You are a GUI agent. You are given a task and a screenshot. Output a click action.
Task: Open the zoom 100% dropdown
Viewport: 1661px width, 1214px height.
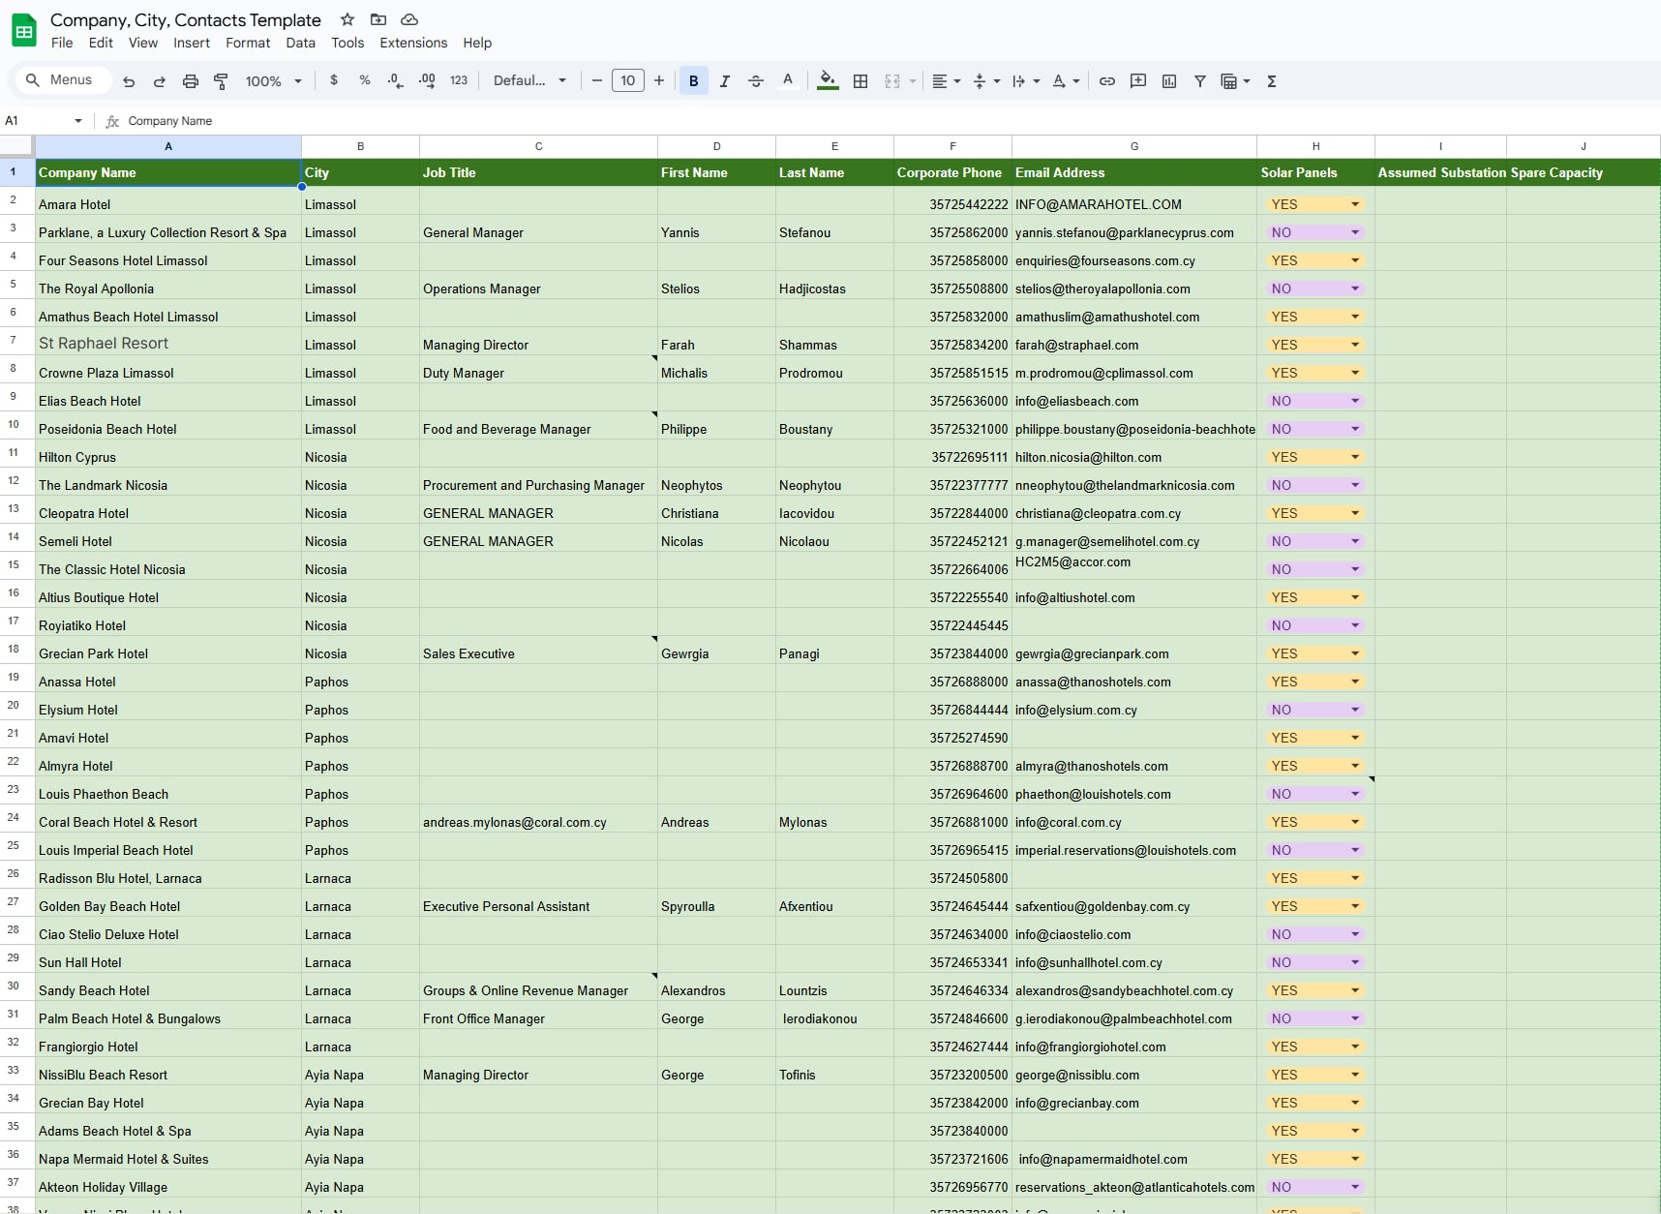(274, 81)
